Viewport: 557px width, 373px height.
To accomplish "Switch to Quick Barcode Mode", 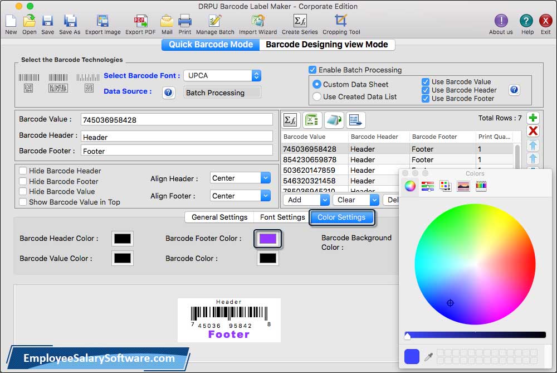I will 211,45.
